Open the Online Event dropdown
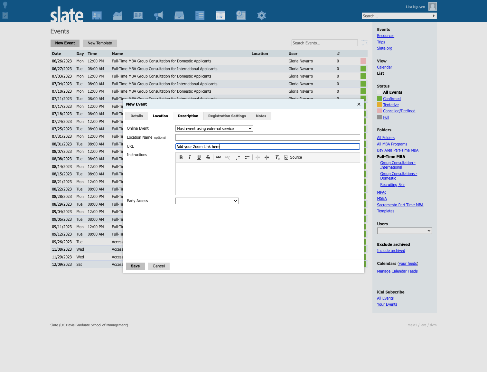This screenshot has width=487, height=372. pos(214,128)
